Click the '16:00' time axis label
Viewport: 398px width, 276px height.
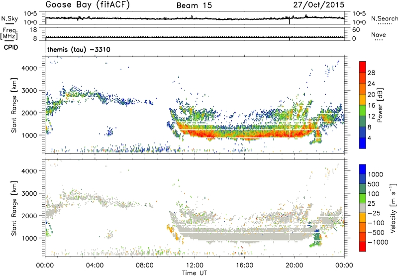coord(244,265)
